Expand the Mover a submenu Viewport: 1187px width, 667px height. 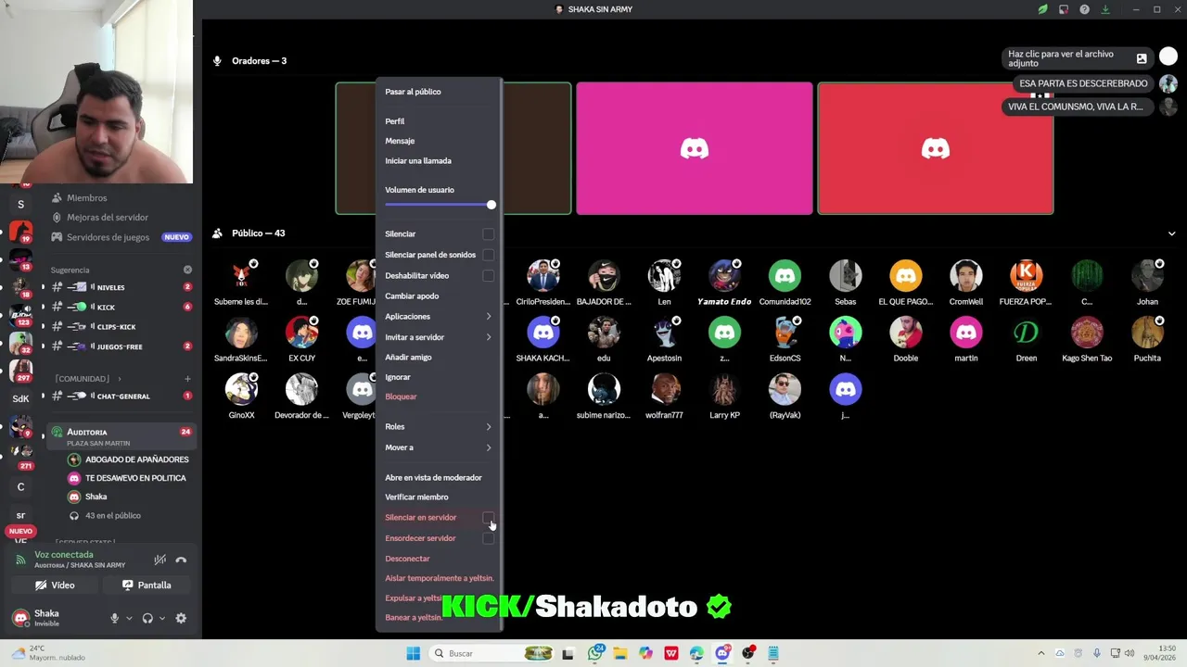439,447
